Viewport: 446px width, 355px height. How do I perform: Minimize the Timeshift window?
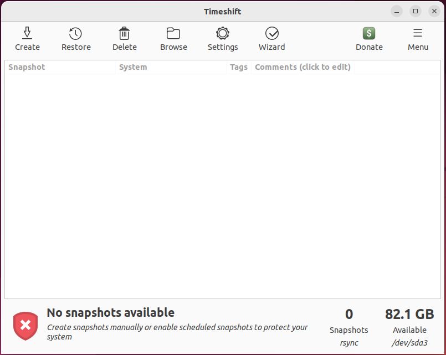[x=397, y=11]
